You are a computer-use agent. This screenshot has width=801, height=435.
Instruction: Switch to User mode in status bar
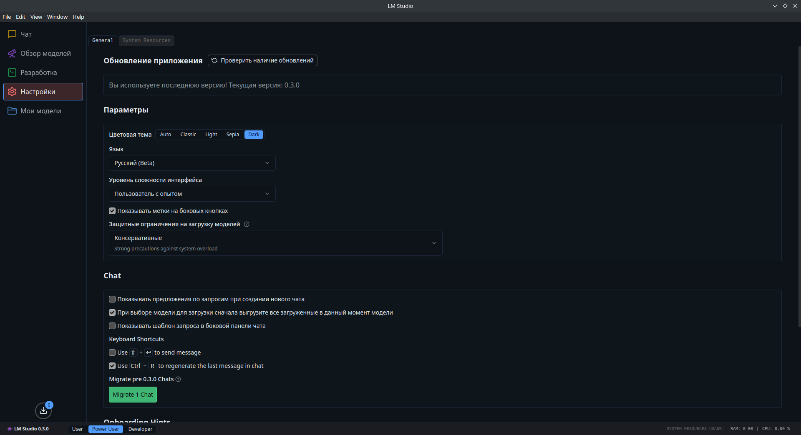[78, 429]
